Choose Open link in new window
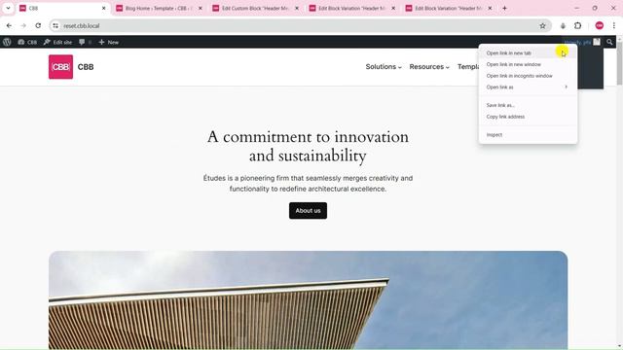Screen dimensions: 623x350 (528, 64)
